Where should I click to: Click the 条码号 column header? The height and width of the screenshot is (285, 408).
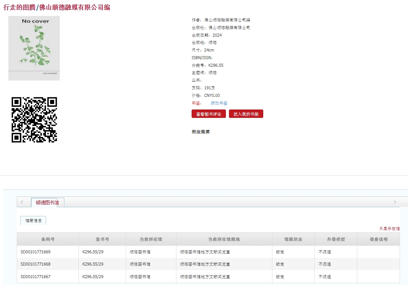click(48, 239)
